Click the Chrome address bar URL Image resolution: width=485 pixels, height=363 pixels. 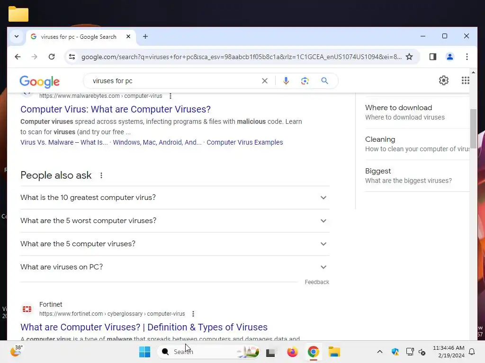(241, 57)
